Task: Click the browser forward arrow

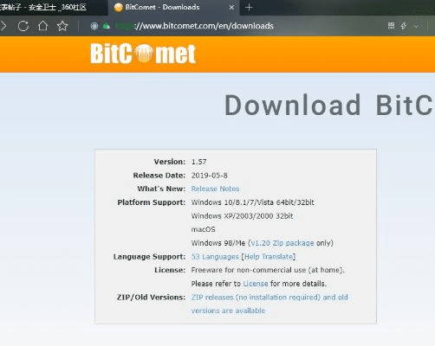Action: 3,26
